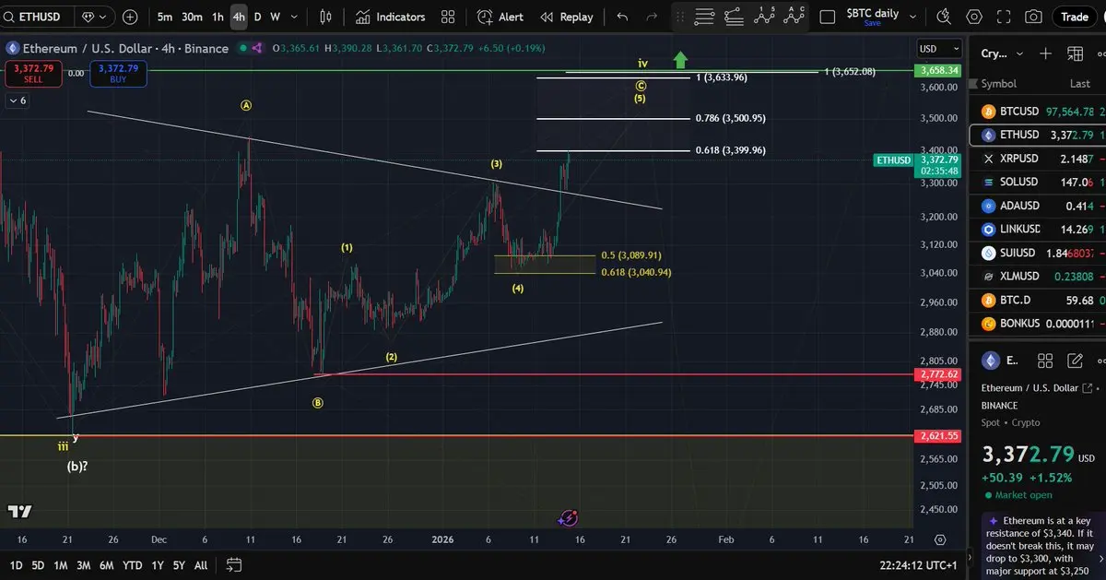Undo the last chart action

622,17
